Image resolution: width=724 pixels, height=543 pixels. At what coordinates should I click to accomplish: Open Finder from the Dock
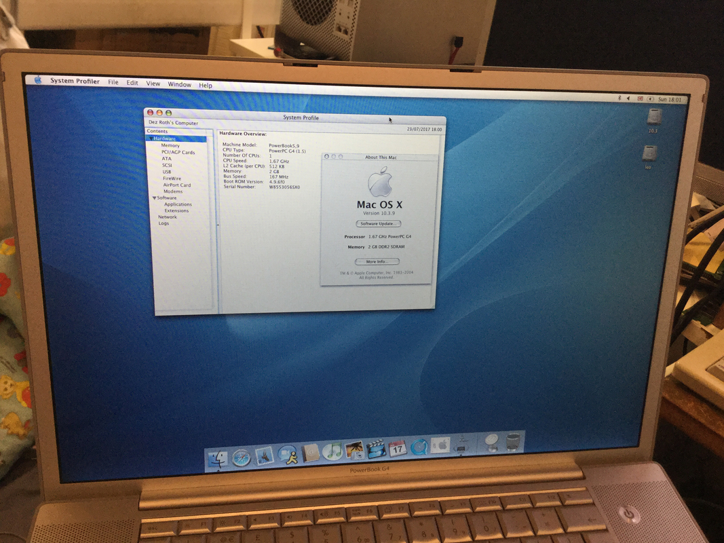[x=218, y=459]
